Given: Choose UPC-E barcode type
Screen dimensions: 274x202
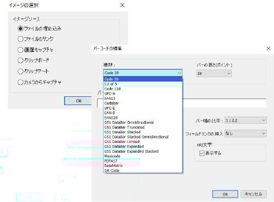Looking at the screenshot, I should [x=143, y=108].
